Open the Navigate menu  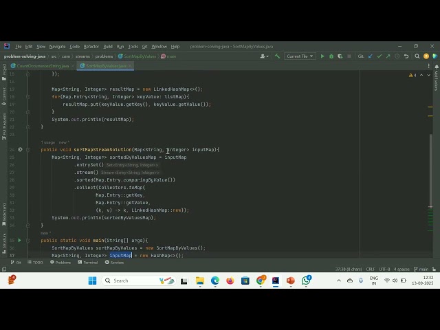pos(57,47)
